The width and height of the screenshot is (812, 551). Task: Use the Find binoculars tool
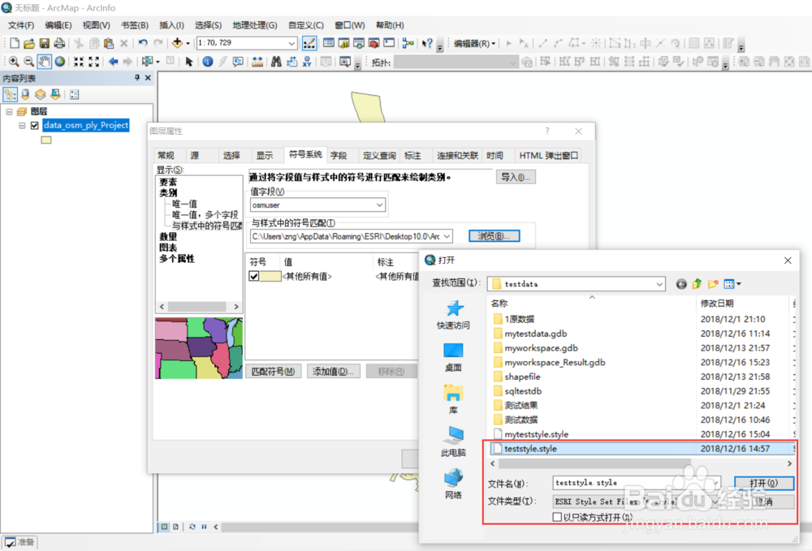click(x=276, y=62)
